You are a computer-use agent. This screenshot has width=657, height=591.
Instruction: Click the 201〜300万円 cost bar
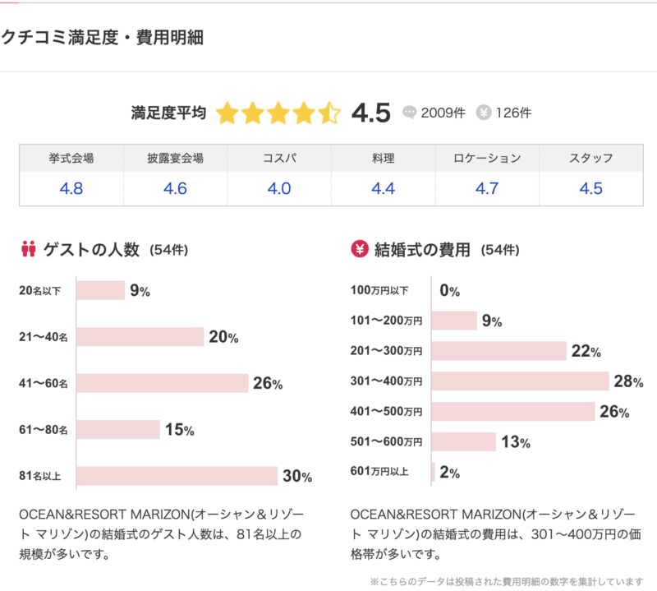(499, 351)
